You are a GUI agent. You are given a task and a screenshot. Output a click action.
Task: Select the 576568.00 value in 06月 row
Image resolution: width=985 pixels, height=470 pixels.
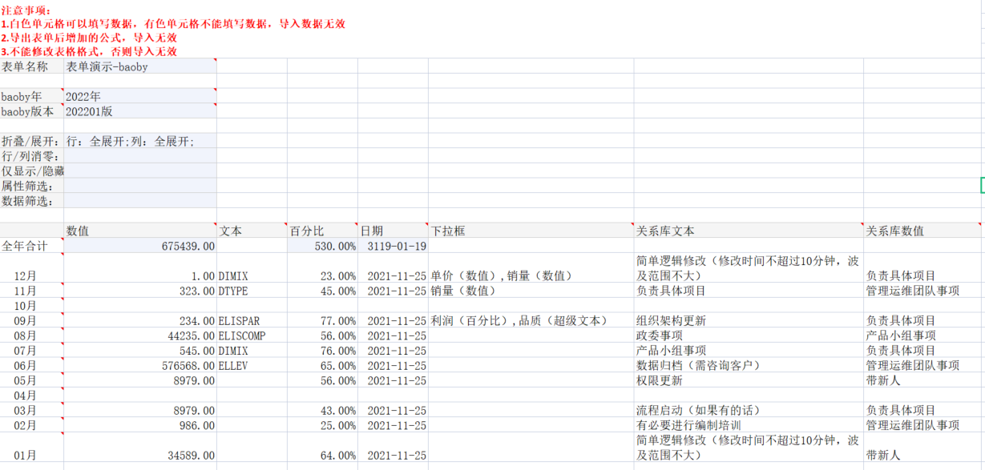pyautogui.click(x=139, y=366)
